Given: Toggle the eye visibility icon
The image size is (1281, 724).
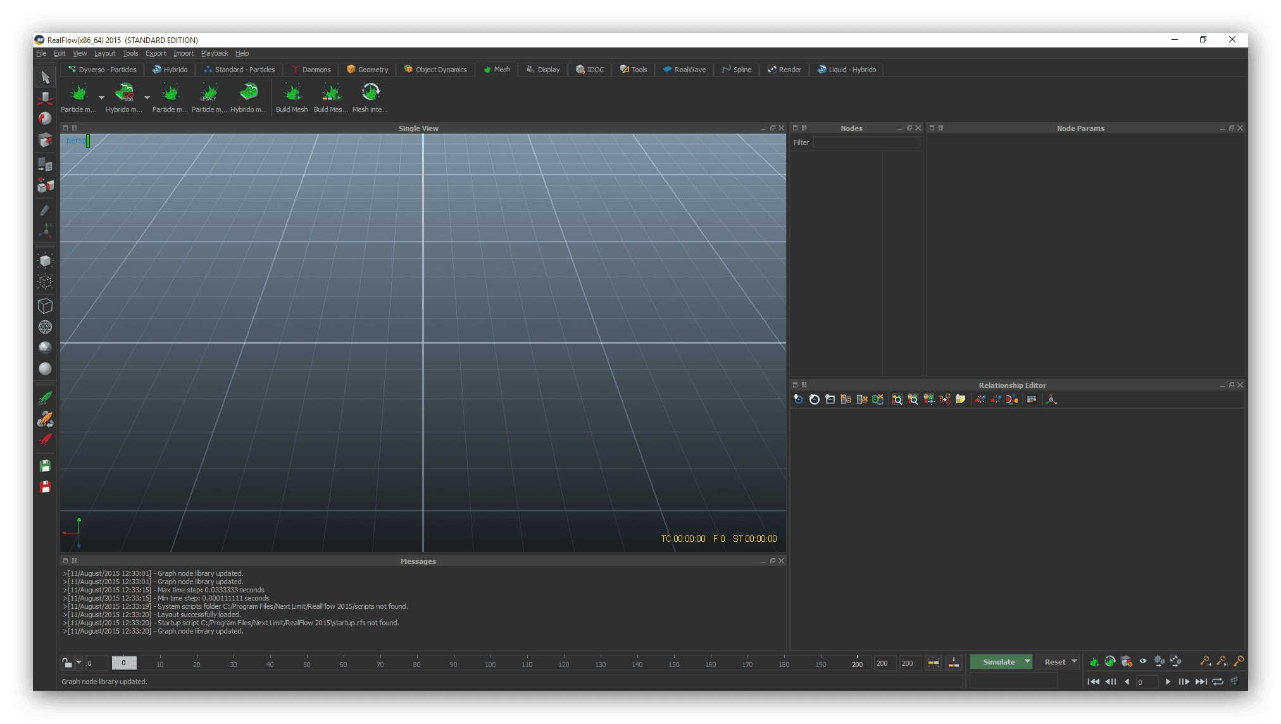Looking at the screenshot, I should click(x=1143, y=661).
